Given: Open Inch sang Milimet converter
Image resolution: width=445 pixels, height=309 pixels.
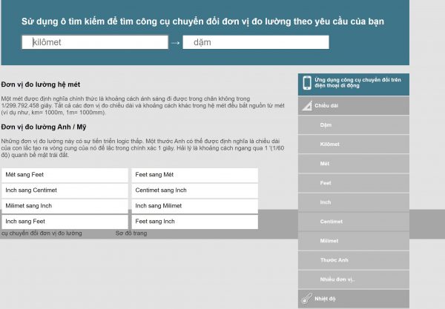Looking at the screenshot, I should [194, 206].
